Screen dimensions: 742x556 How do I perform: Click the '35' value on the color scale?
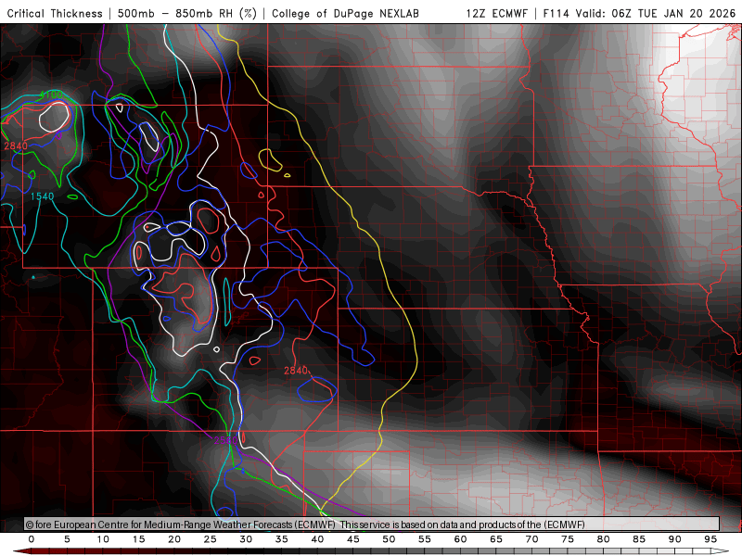tap(282, 539)
